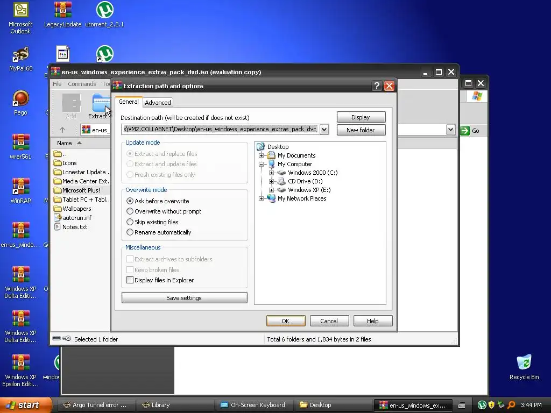Open the Commands menu in WinRAR
This screenshot has height=413, width=551.
pos(82,84)
